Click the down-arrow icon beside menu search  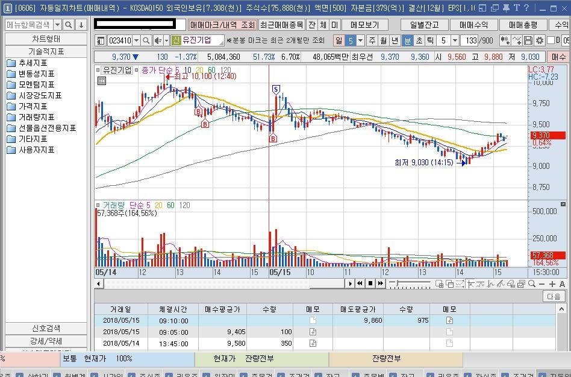coord(81,25)
